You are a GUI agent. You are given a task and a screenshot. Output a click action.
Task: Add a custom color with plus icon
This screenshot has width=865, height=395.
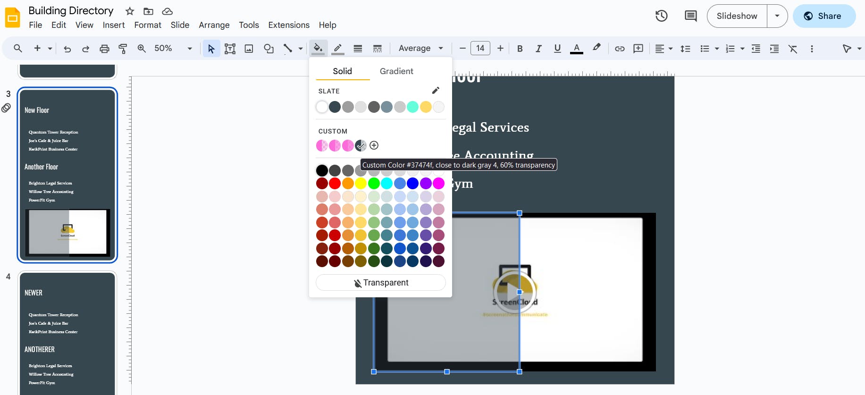[374, 145]
